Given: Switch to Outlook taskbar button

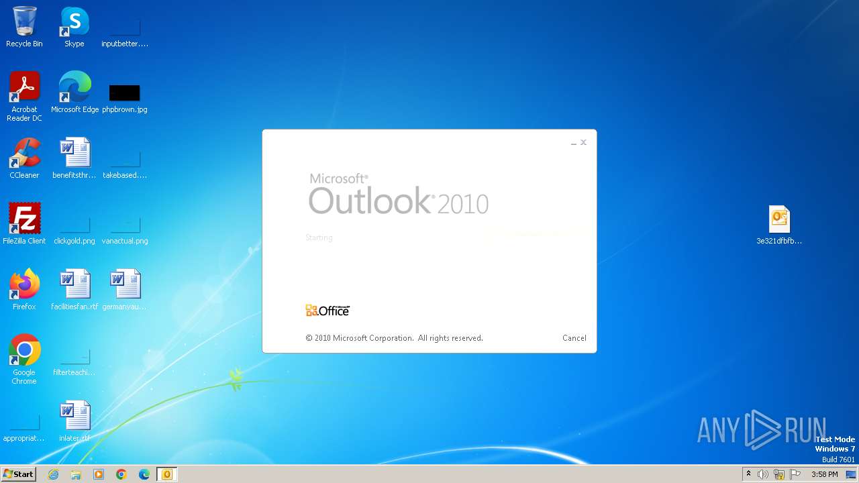Looking at the screenshot, I should click(167, 474).
